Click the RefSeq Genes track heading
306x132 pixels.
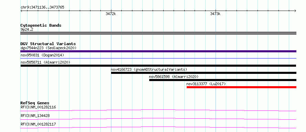[x=35, y=103]
